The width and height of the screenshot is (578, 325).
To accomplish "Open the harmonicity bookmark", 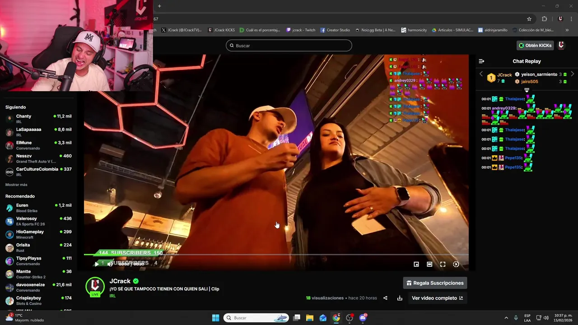I will coord(414,30).
